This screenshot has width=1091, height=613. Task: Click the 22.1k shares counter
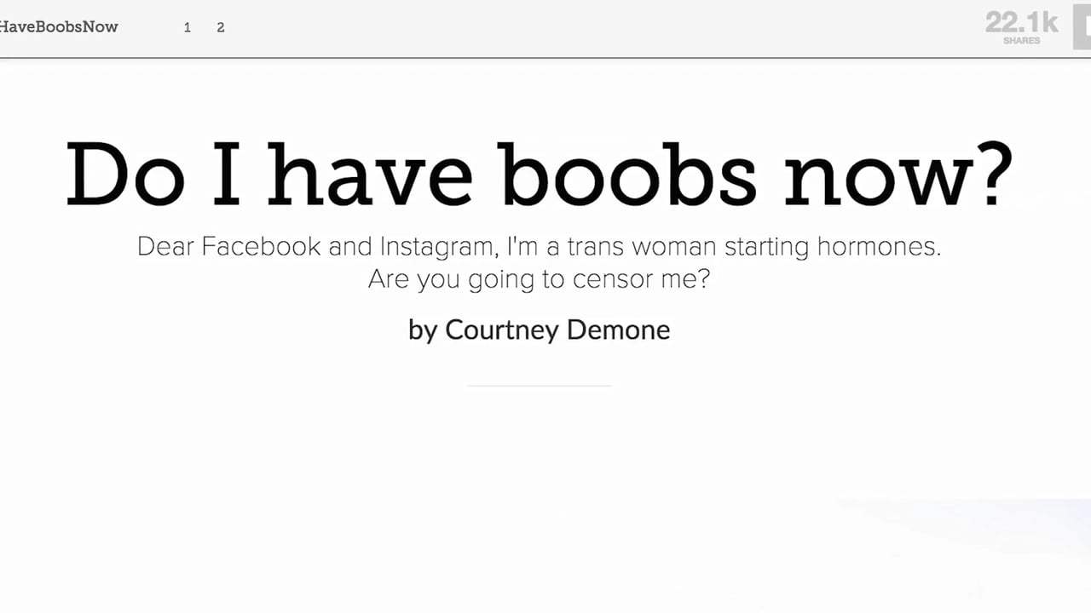tap(1021, 27)
